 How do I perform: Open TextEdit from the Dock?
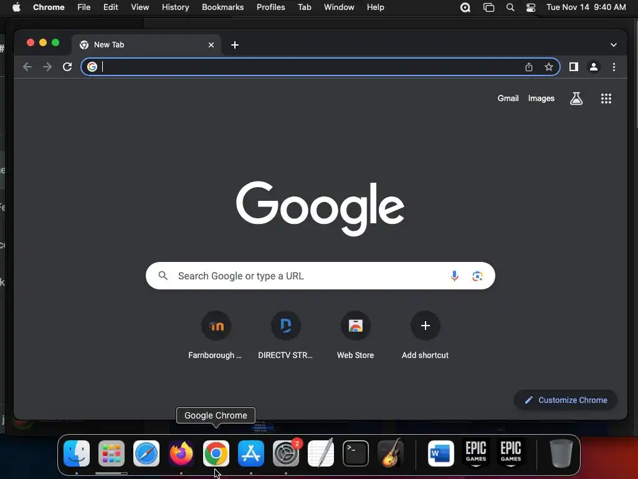click(x=321, y=453)
